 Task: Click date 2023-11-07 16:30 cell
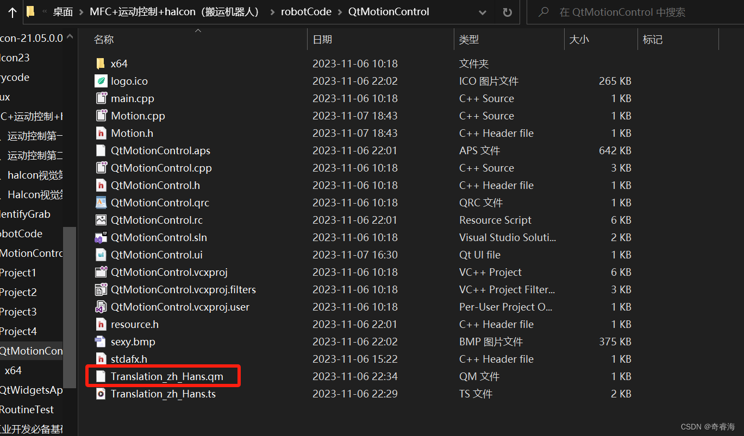coord(355,255)
